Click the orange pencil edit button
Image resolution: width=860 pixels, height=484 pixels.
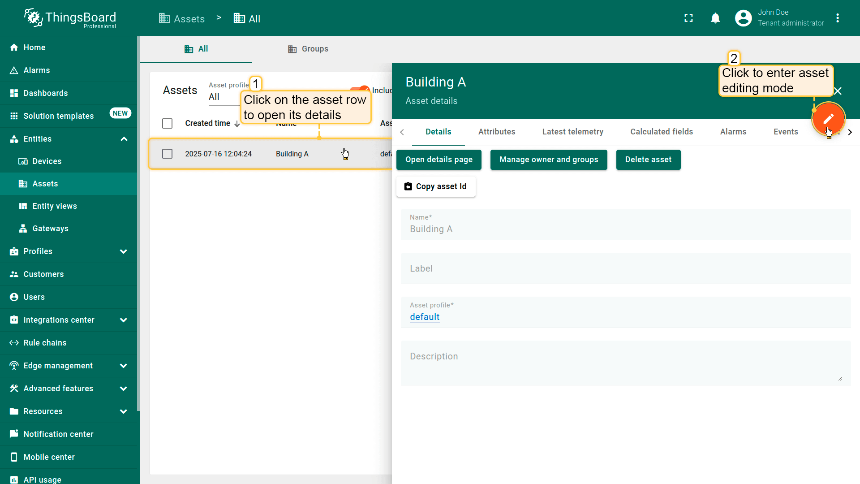point(828,119)
